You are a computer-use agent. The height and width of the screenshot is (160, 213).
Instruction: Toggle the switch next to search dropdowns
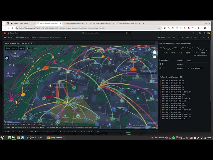[28, 48]
